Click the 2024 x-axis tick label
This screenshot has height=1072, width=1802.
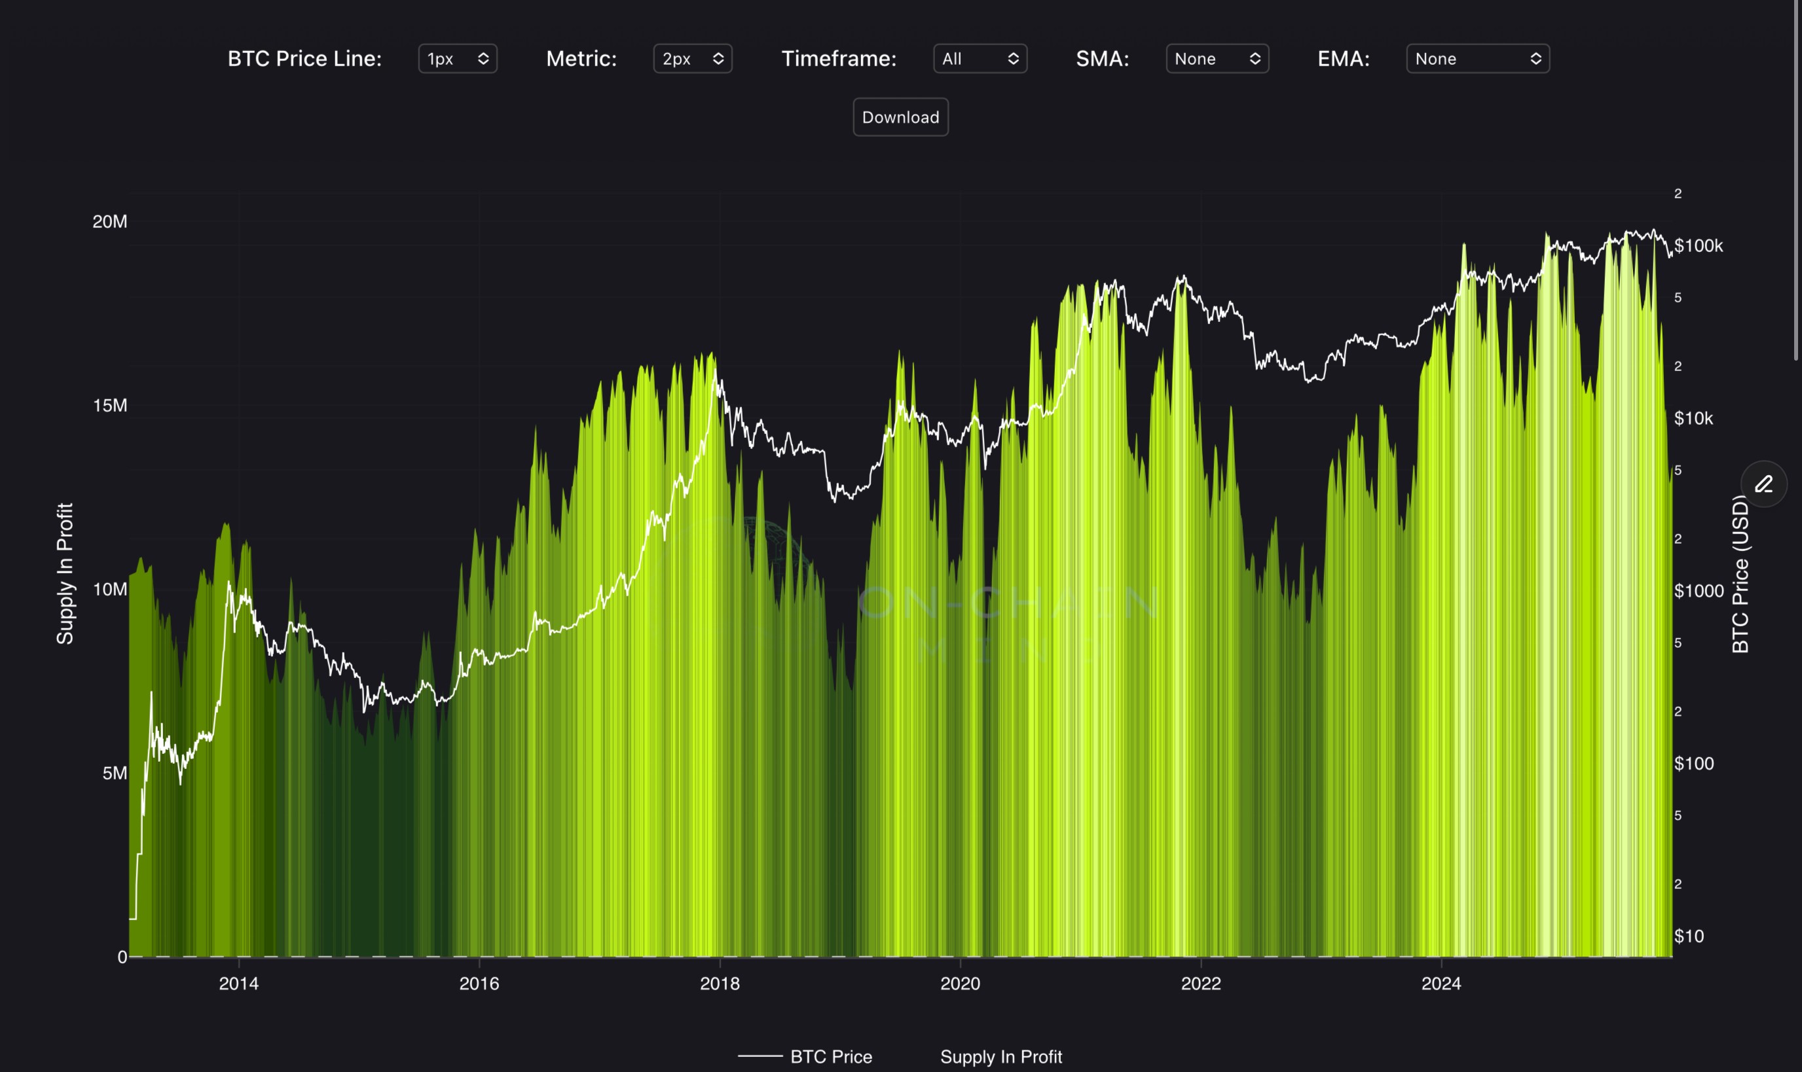tap(1441, 983)
